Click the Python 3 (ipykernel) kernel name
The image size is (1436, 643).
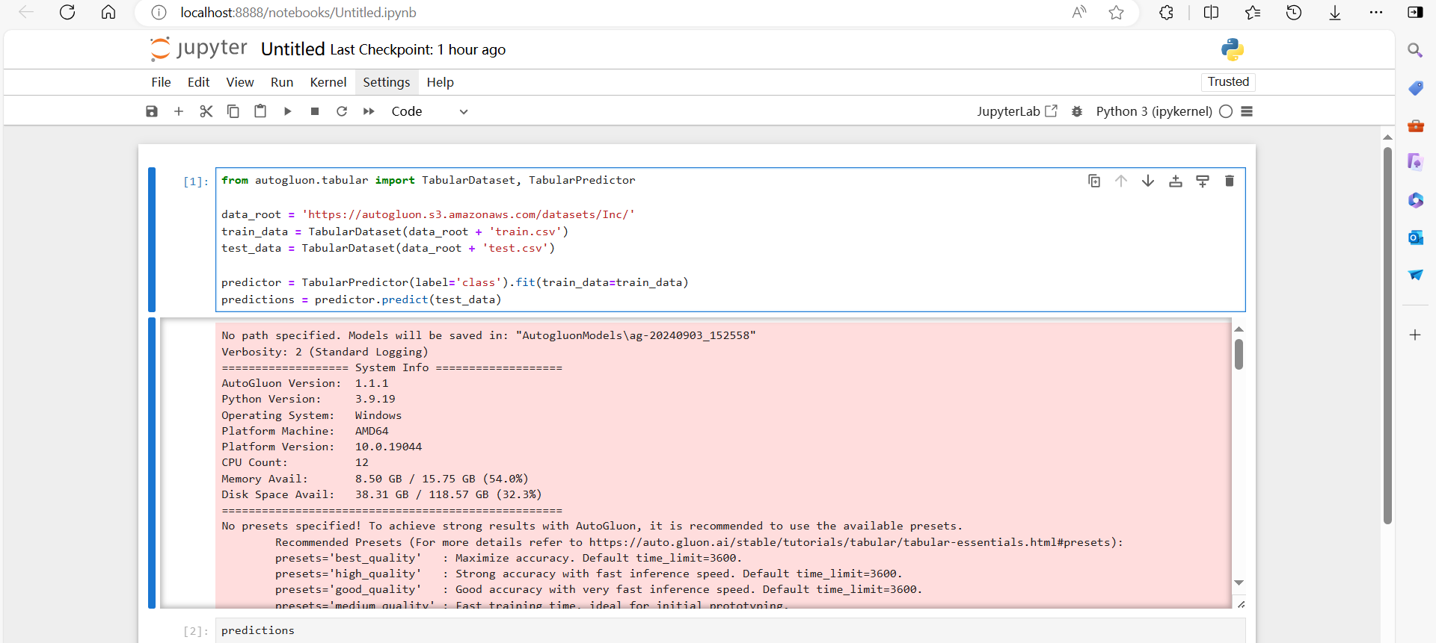(1153, 111)
